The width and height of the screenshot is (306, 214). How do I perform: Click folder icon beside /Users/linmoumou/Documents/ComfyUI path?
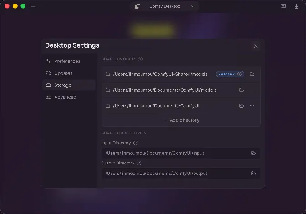[108, 106]
